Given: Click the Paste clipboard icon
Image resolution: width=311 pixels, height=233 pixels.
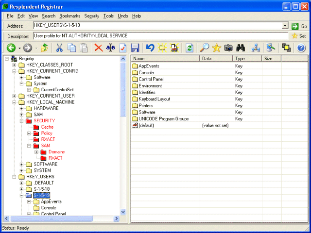Looking at the screenshot, I should [84, 48].
